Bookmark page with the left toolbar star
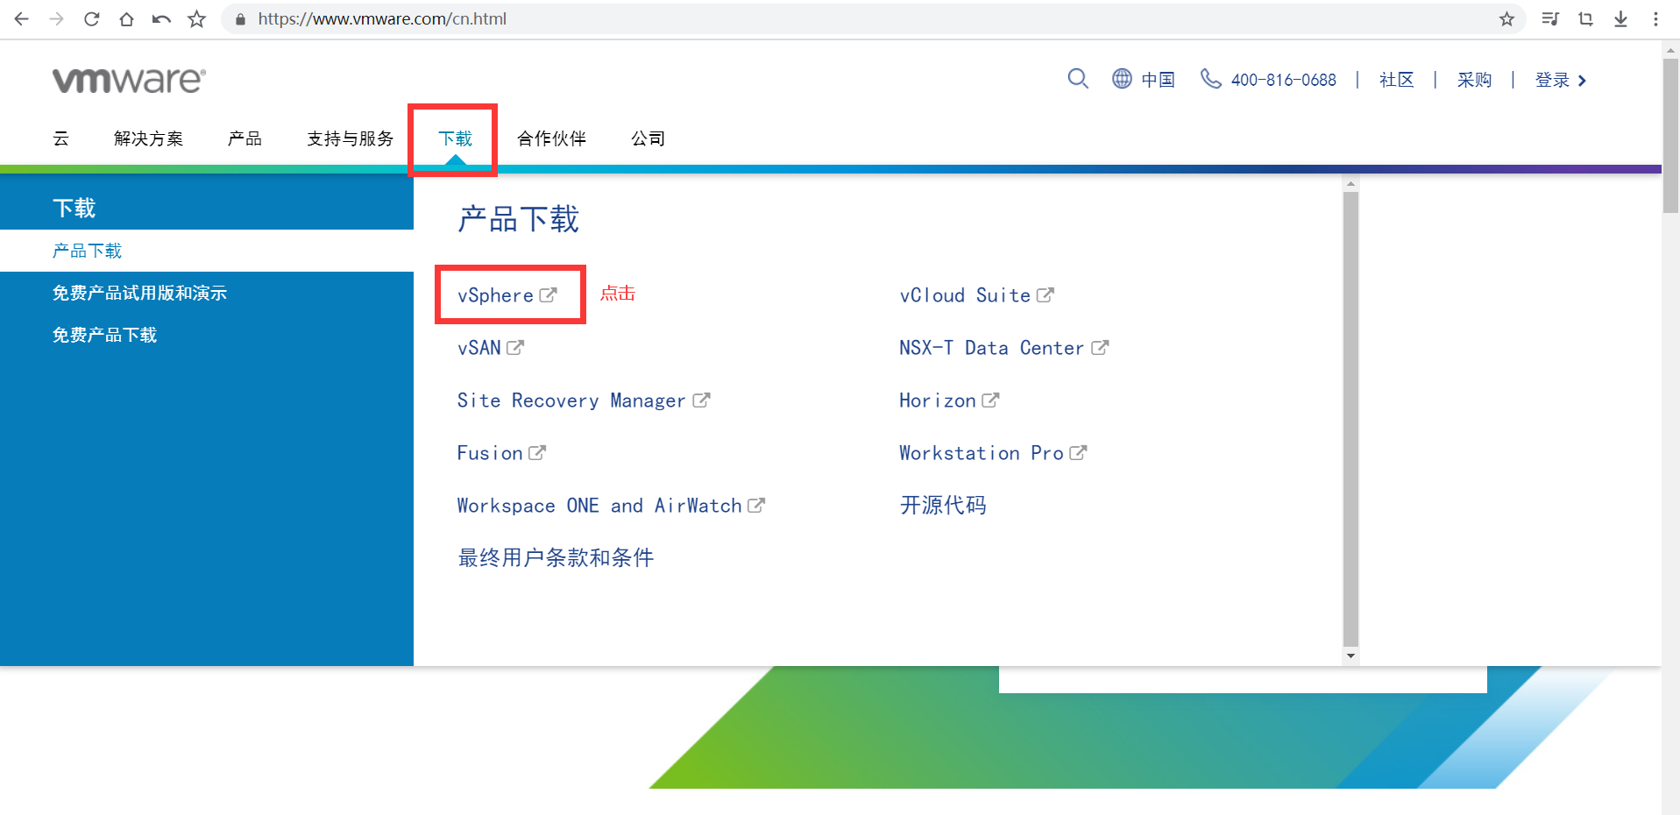The image size is (1680, 815). click(197, 18)
